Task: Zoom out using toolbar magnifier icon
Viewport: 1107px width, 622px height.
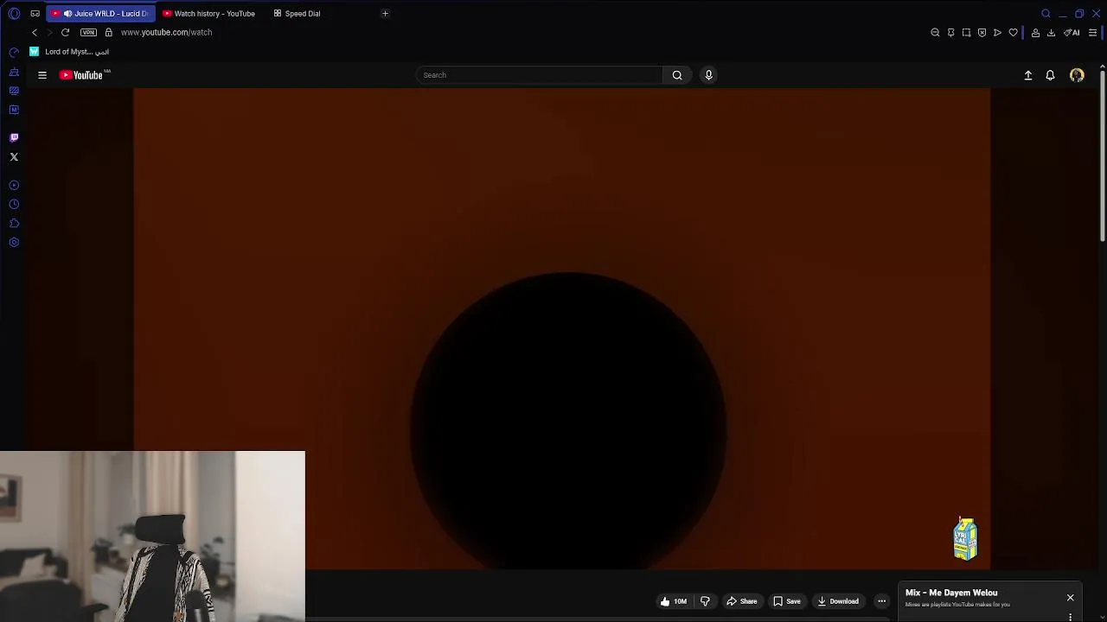Action: (935, 33)
